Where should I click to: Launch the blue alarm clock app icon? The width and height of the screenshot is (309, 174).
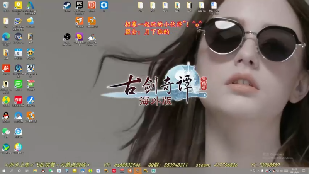point(31,53)
